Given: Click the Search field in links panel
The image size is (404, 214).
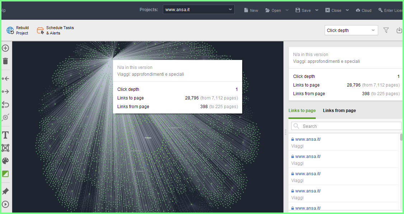Looking at the screenshot, I should tap(346, 126).
